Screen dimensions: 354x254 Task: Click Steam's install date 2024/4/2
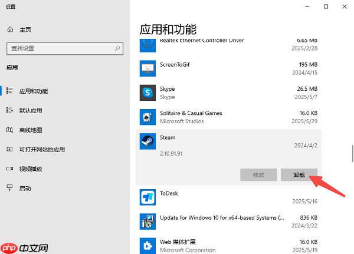306,146
